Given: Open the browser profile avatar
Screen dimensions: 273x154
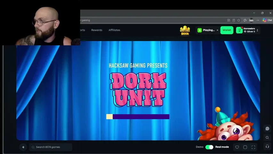Looking at the screenshot, I should point(251,20).
